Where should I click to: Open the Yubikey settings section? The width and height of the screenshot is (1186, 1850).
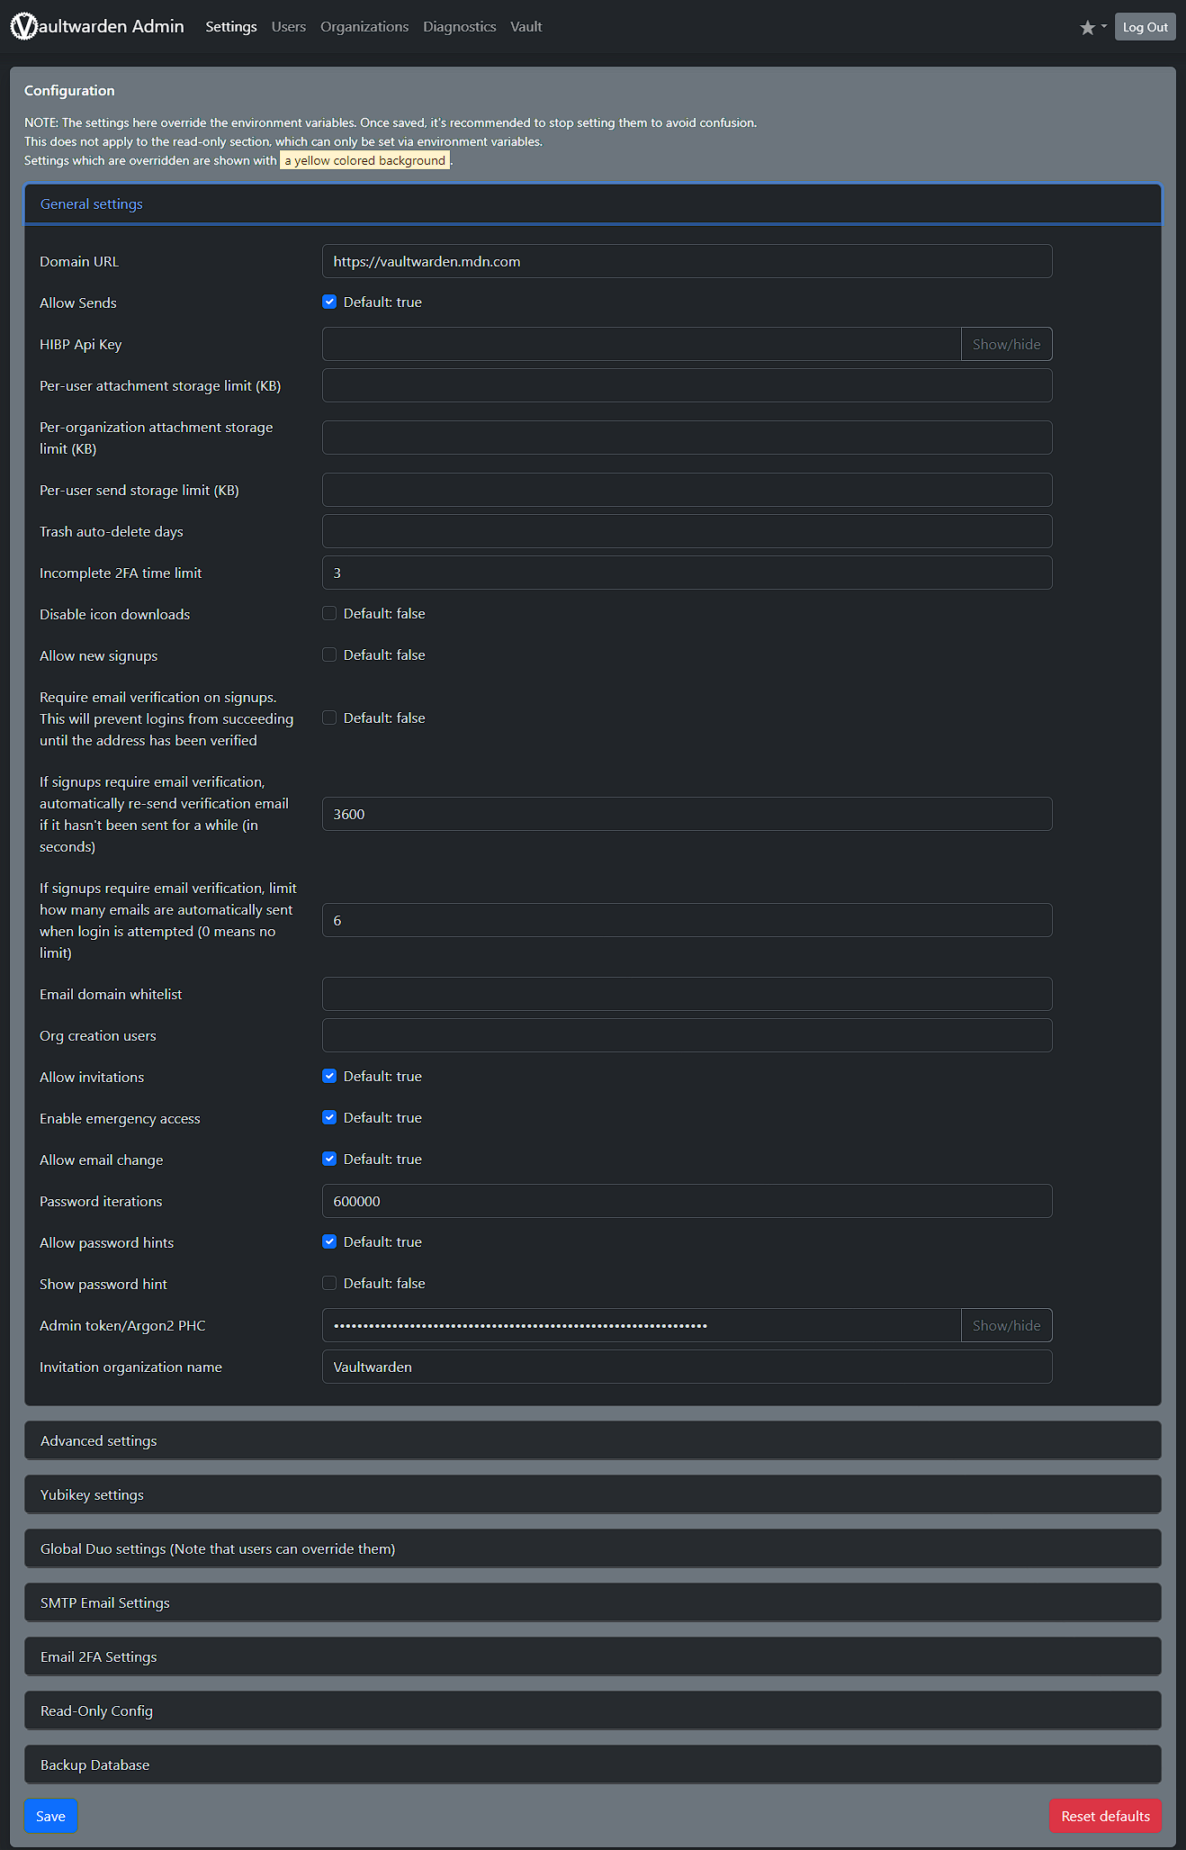click(92, 1495)
